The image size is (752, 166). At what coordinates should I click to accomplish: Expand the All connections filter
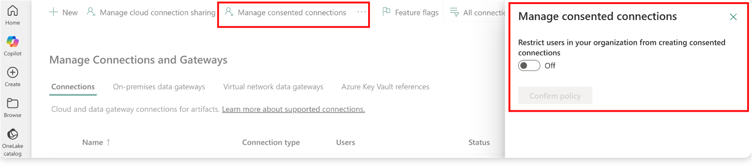[x=478, y=13]
